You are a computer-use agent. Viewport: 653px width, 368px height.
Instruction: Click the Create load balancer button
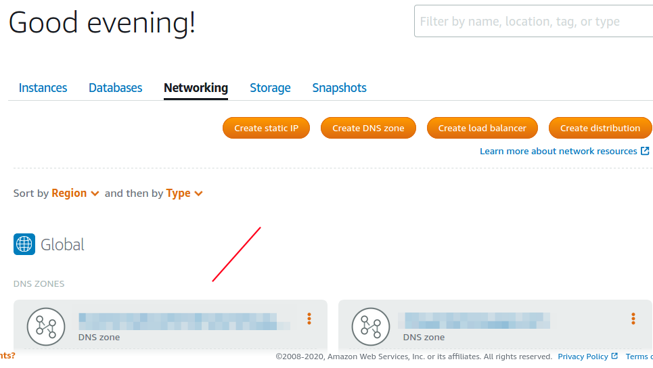click(x=482, y=128)
